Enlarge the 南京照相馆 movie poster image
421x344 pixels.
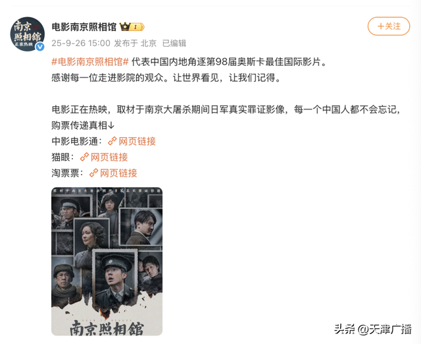tap(107, 261)
